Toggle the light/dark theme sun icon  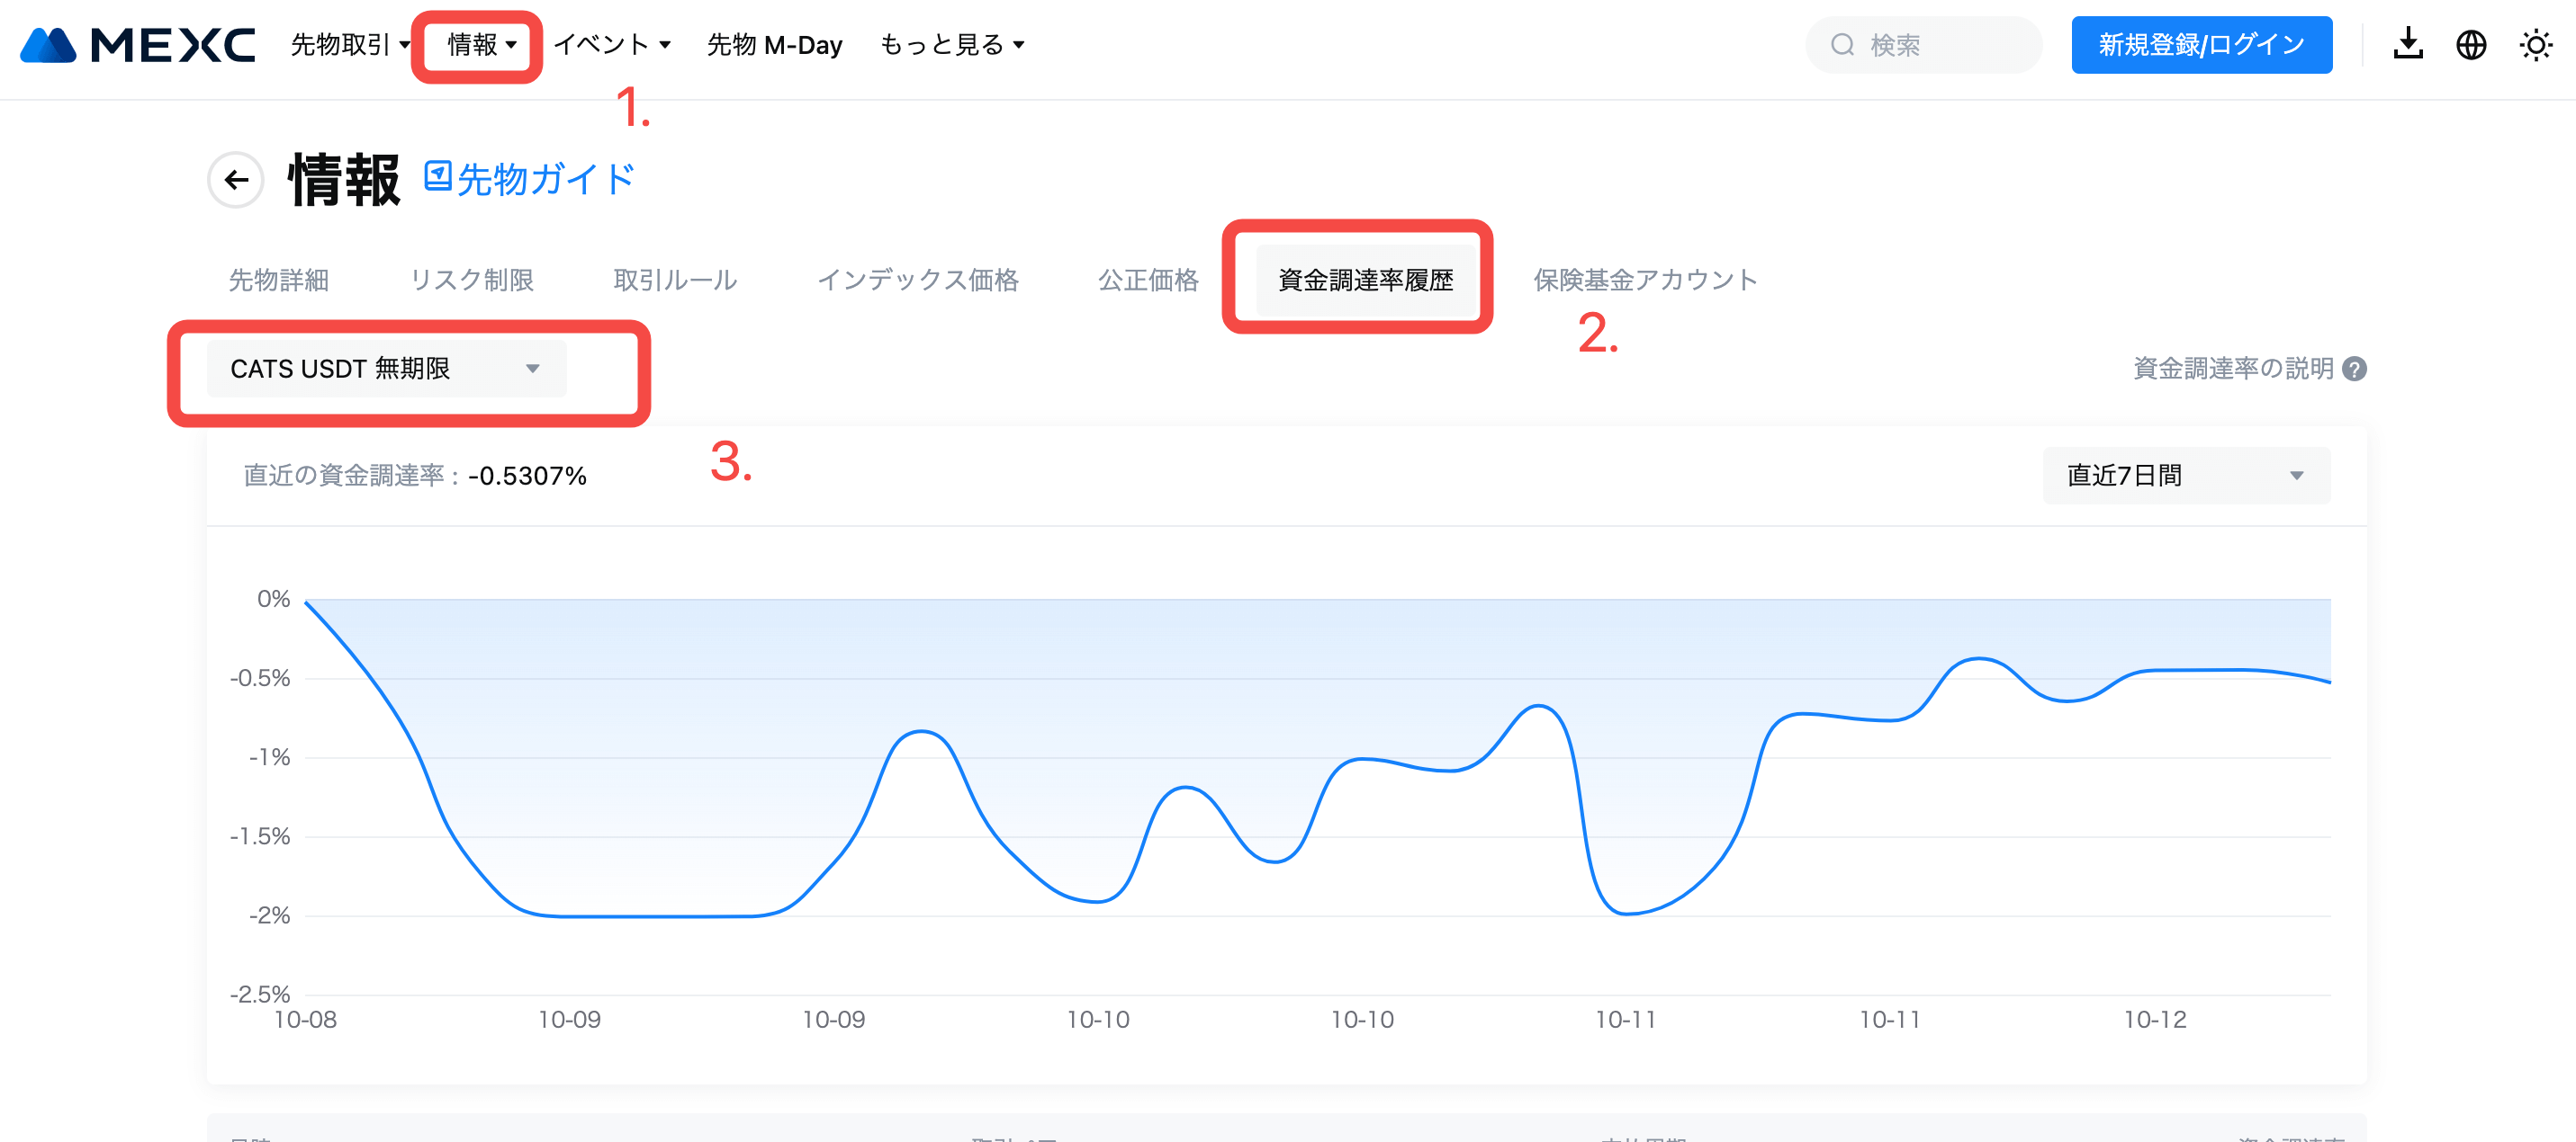click(2535, 45)
